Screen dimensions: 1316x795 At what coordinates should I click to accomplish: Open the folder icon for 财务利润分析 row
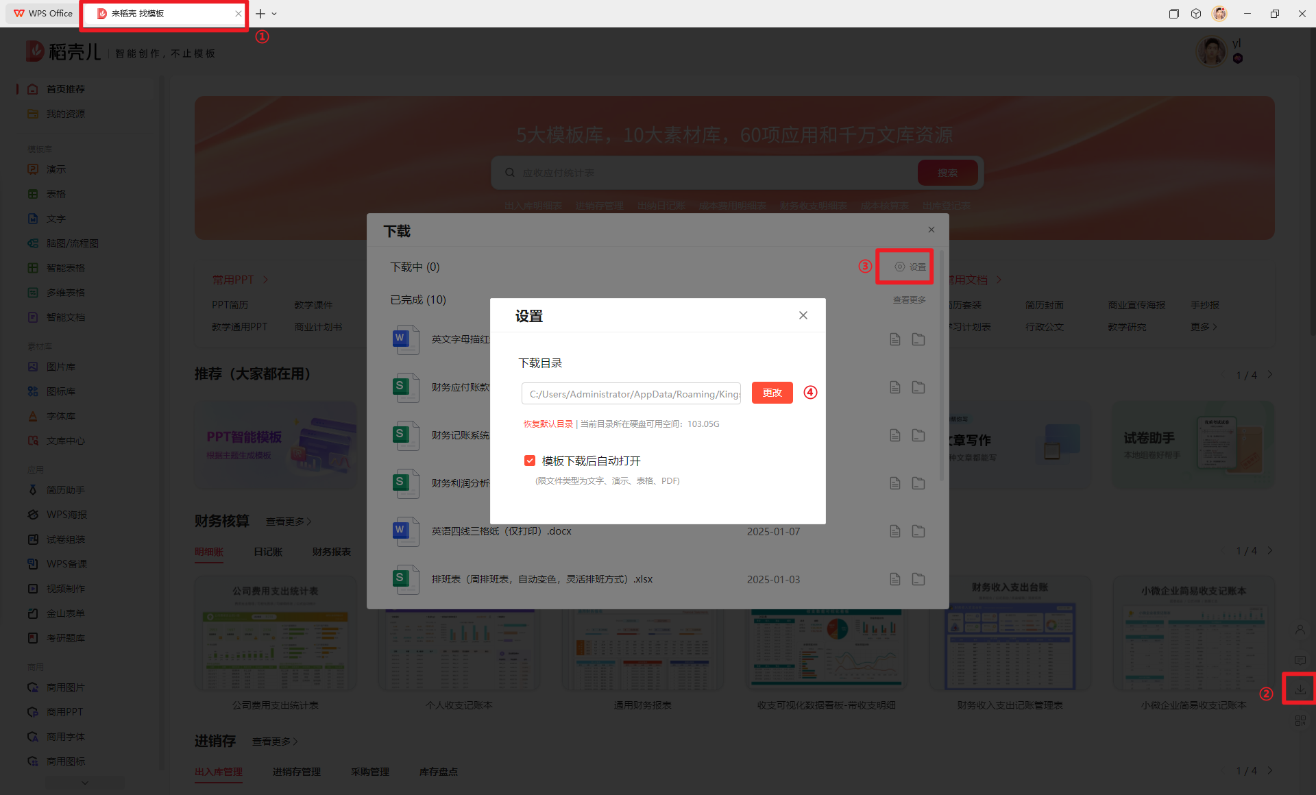click(x=918, y=483)
